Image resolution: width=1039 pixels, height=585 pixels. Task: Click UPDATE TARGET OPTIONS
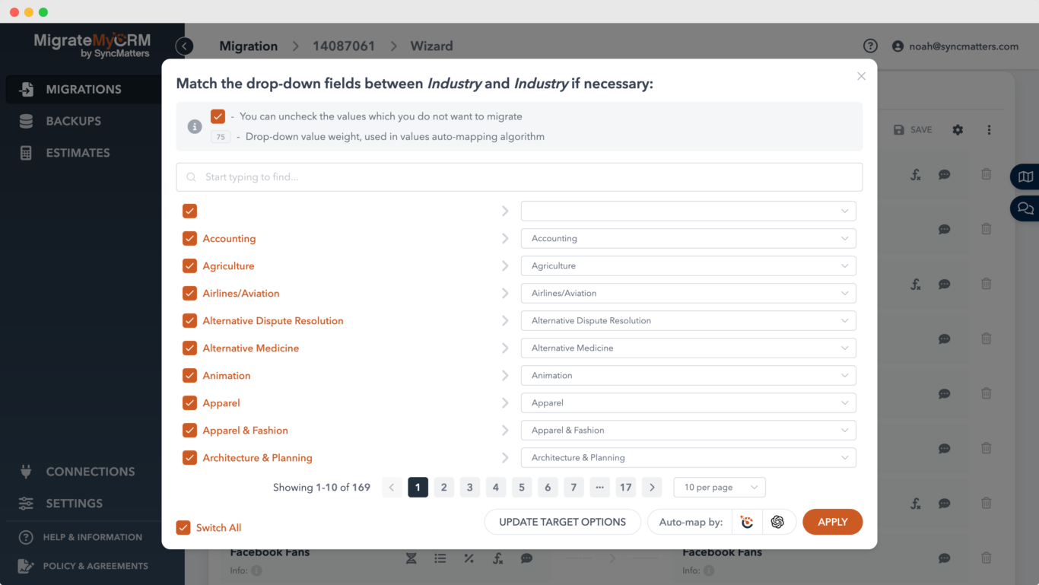(x=562, y=522)
